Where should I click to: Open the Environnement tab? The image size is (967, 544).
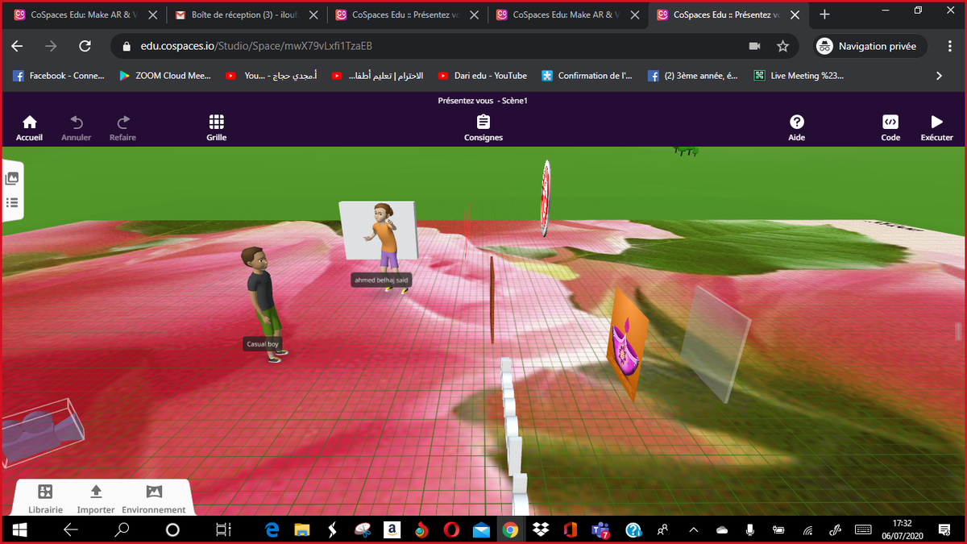point(154,499)
